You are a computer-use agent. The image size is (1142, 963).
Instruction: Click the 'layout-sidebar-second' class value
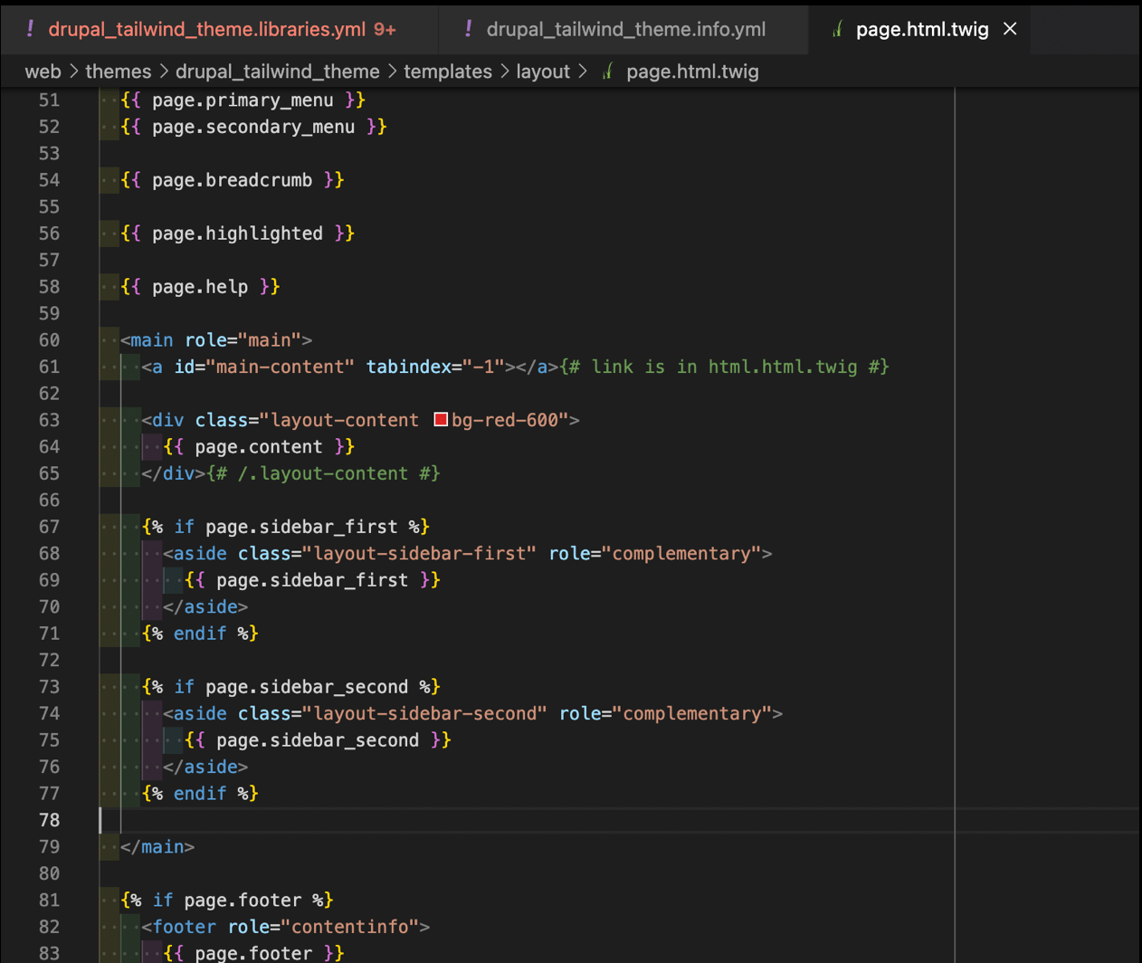coord(425,713)
